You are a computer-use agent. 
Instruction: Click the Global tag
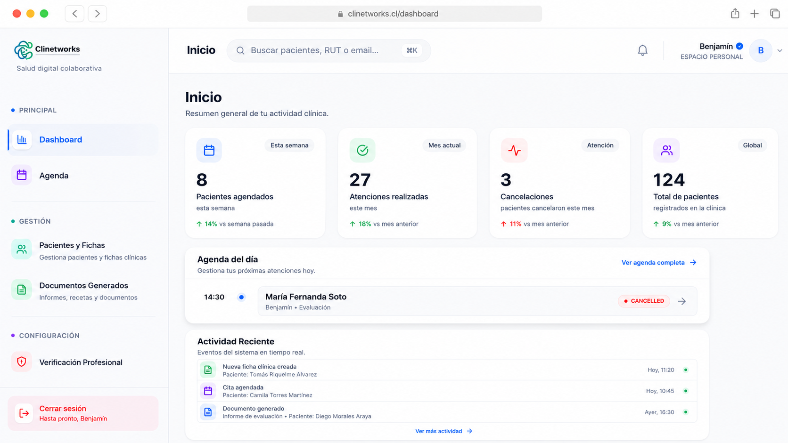click(x=752, y=145)
